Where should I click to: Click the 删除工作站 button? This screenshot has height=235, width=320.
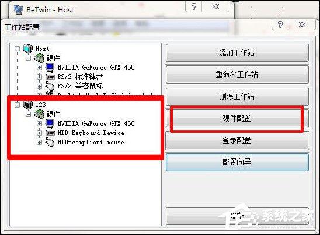pos(237,96)
